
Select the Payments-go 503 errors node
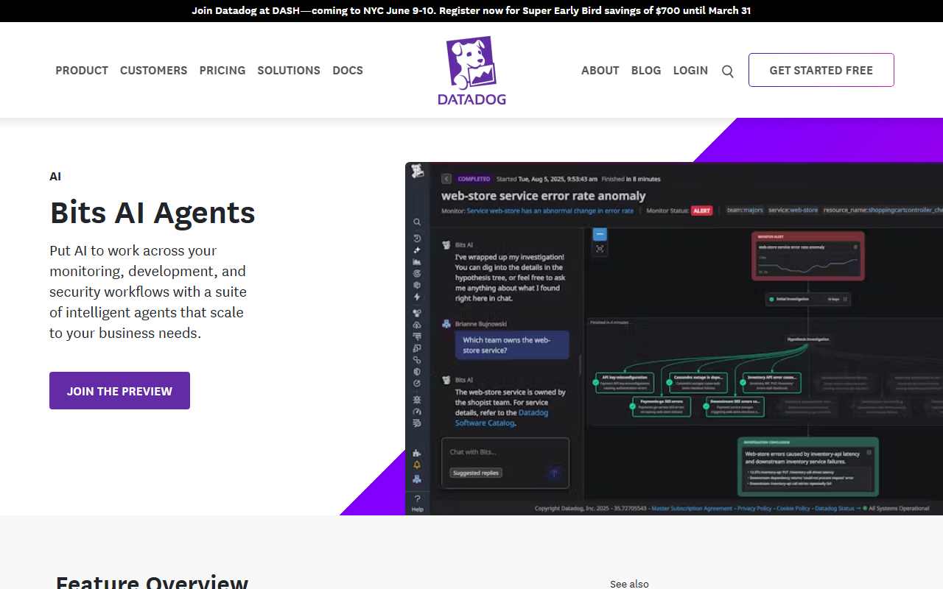point(661,406)
